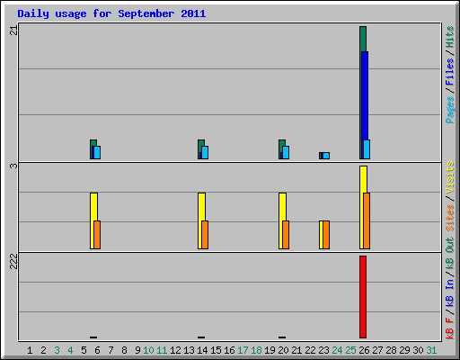
Task: Select the yellow Visits bar for day 20
Action: pos(282,207)
